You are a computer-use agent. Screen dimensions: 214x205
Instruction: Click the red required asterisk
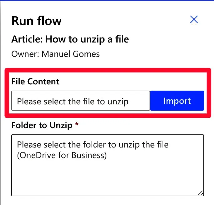click(77, 125)
